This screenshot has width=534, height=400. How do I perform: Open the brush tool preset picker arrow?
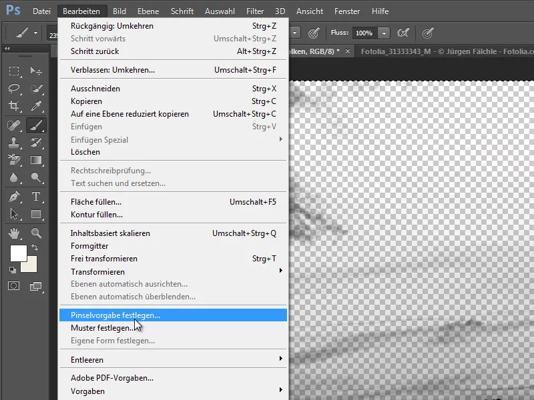point(35,33)
